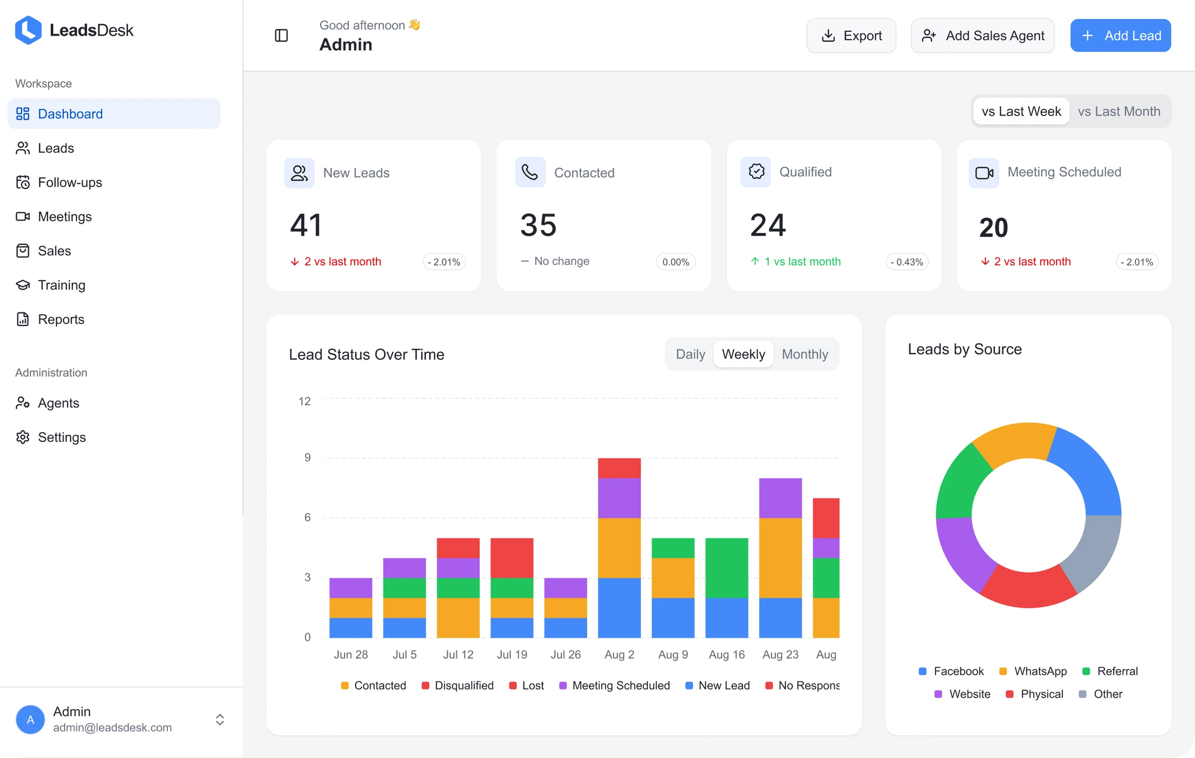Switch chart to Daily view
1195x758 pixels.
click(690, 354)
